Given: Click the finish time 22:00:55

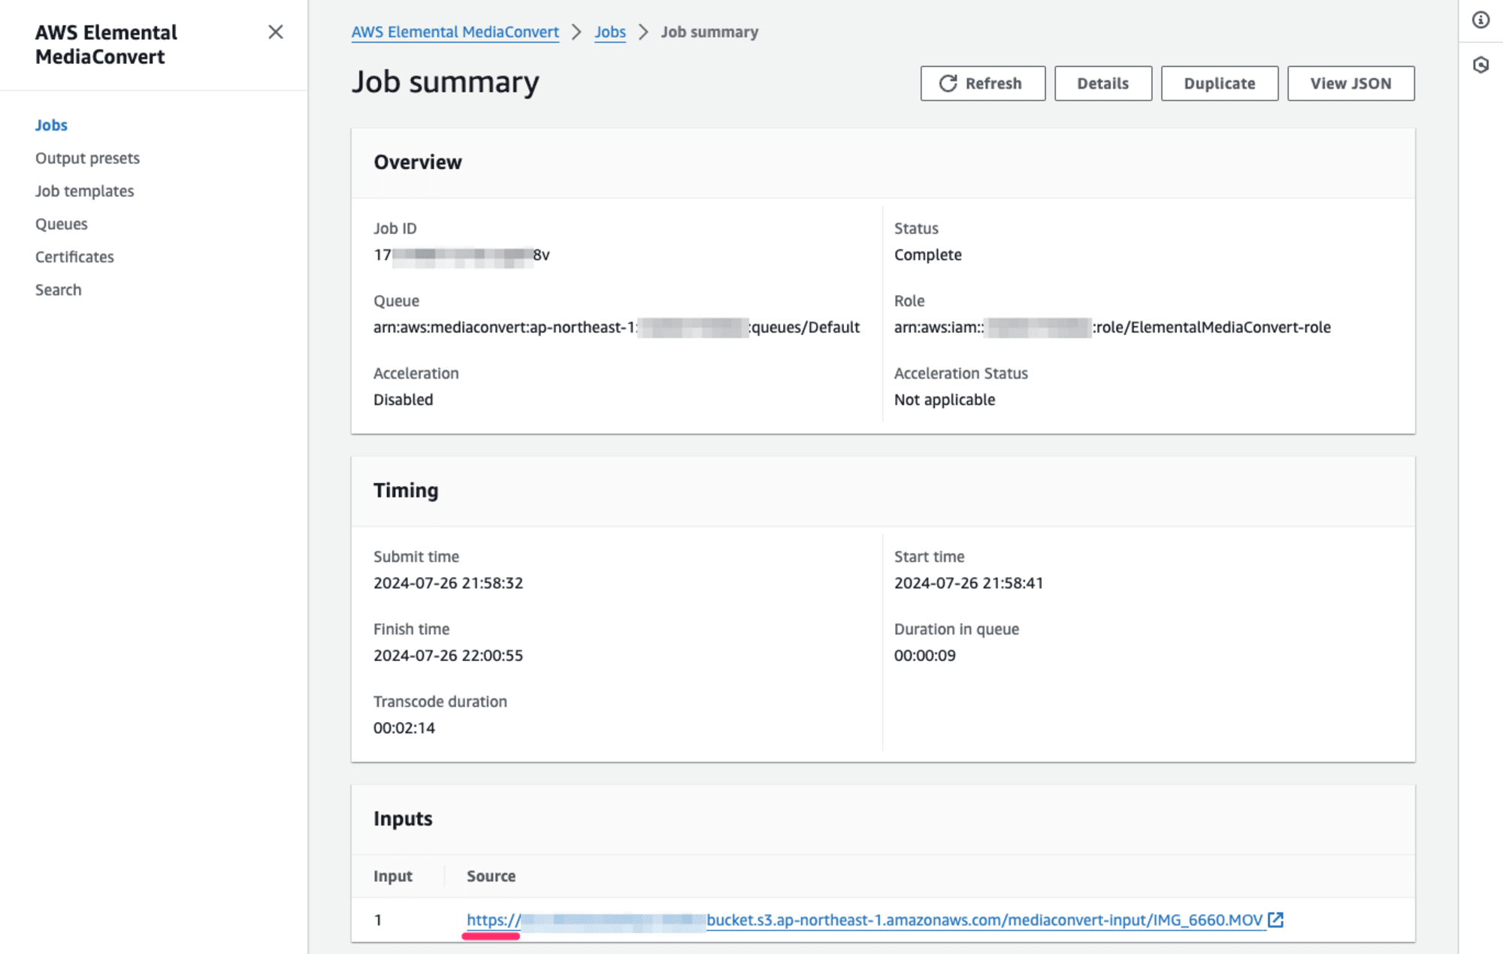Looking at the screenshot, I should click(448, 655).
